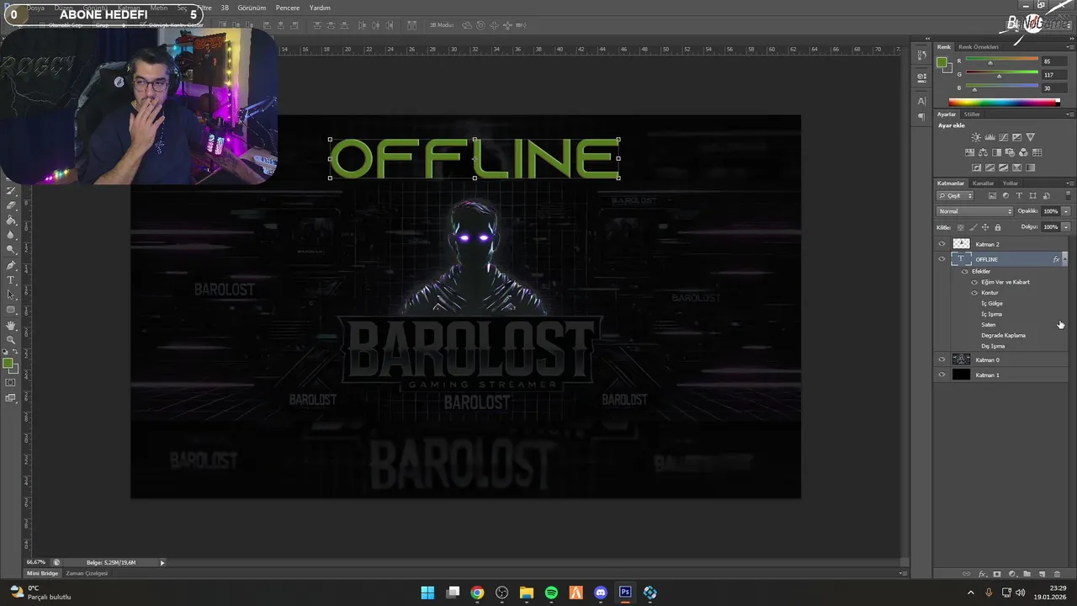Switch to the Kanallar tab
Screen dimensions: 1077x606
coord(983,183)
